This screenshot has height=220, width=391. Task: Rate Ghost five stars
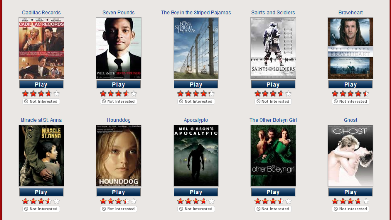[366, 201]
